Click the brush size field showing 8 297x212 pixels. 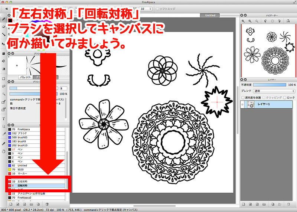pyautogui.click(x=63, y=88)
